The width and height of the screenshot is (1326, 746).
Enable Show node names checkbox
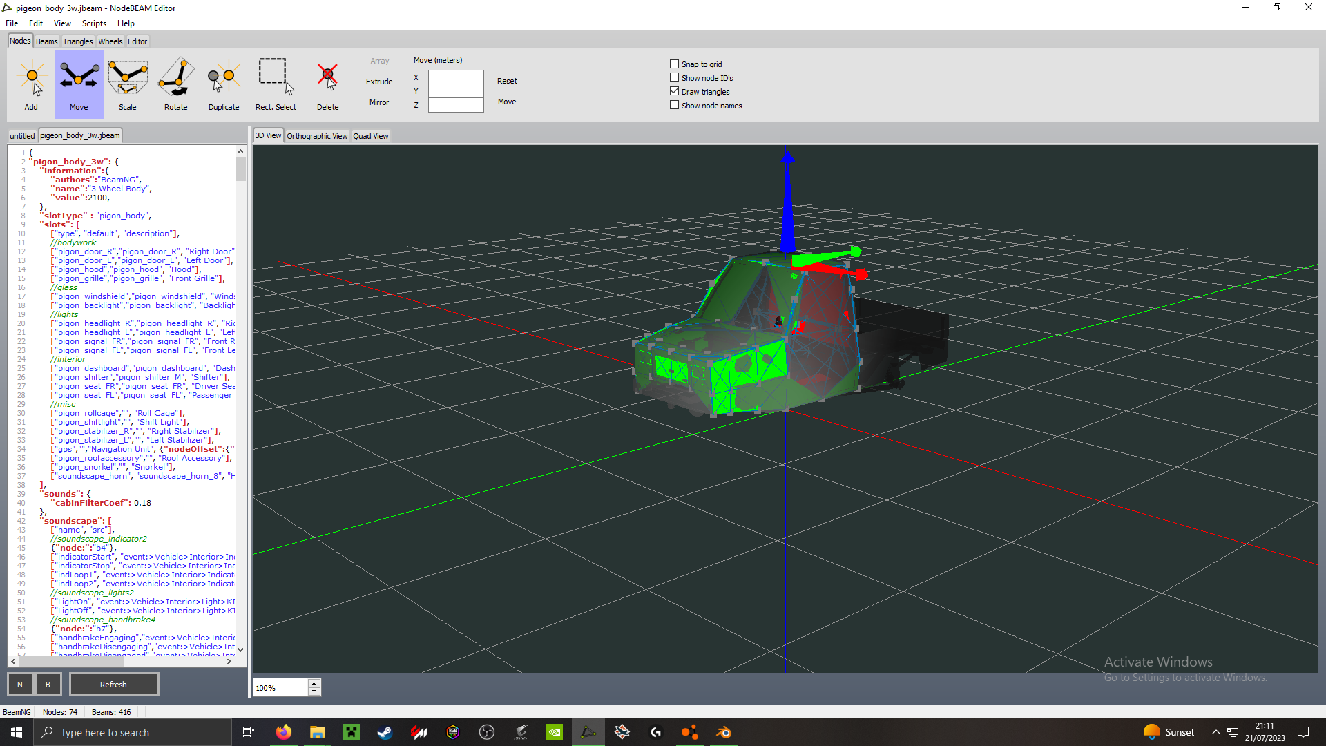[x=675, y=106]
